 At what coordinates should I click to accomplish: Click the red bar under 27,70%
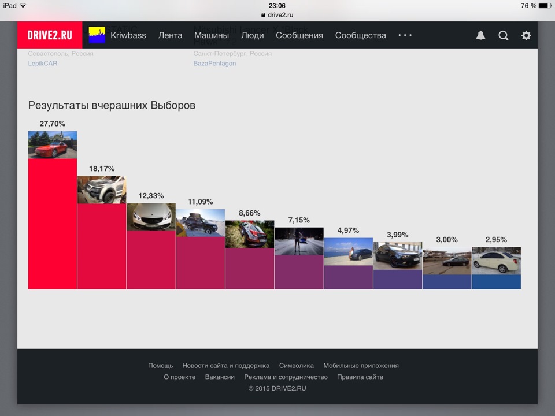point(53,224)
